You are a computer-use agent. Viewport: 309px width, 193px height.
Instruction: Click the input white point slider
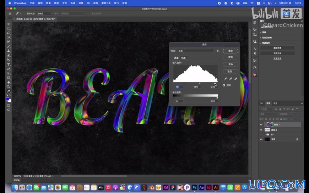click(215, 84)
